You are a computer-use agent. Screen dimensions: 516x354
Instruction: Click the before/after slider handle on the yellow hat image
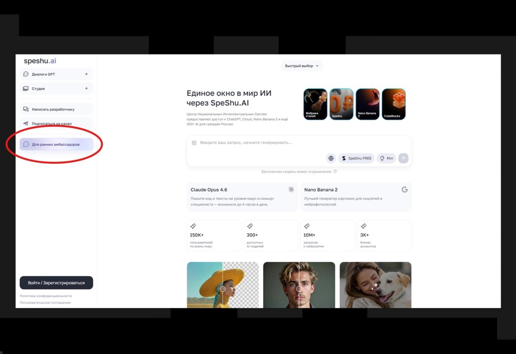pyautogui.click(x=222, y=289)
